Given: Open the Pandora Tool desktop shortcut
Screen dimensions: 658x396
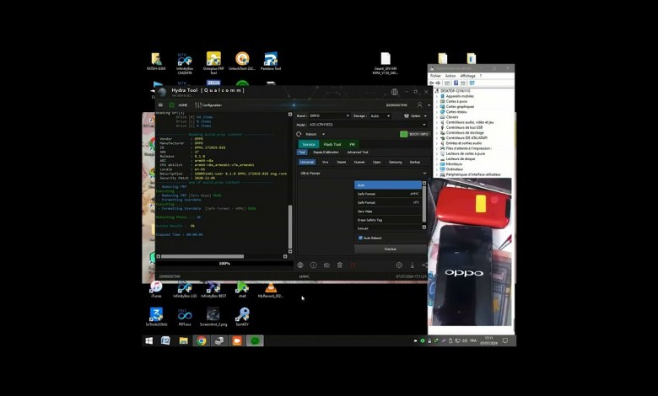Looking at the screenshot, I should (x=271, y=61).
